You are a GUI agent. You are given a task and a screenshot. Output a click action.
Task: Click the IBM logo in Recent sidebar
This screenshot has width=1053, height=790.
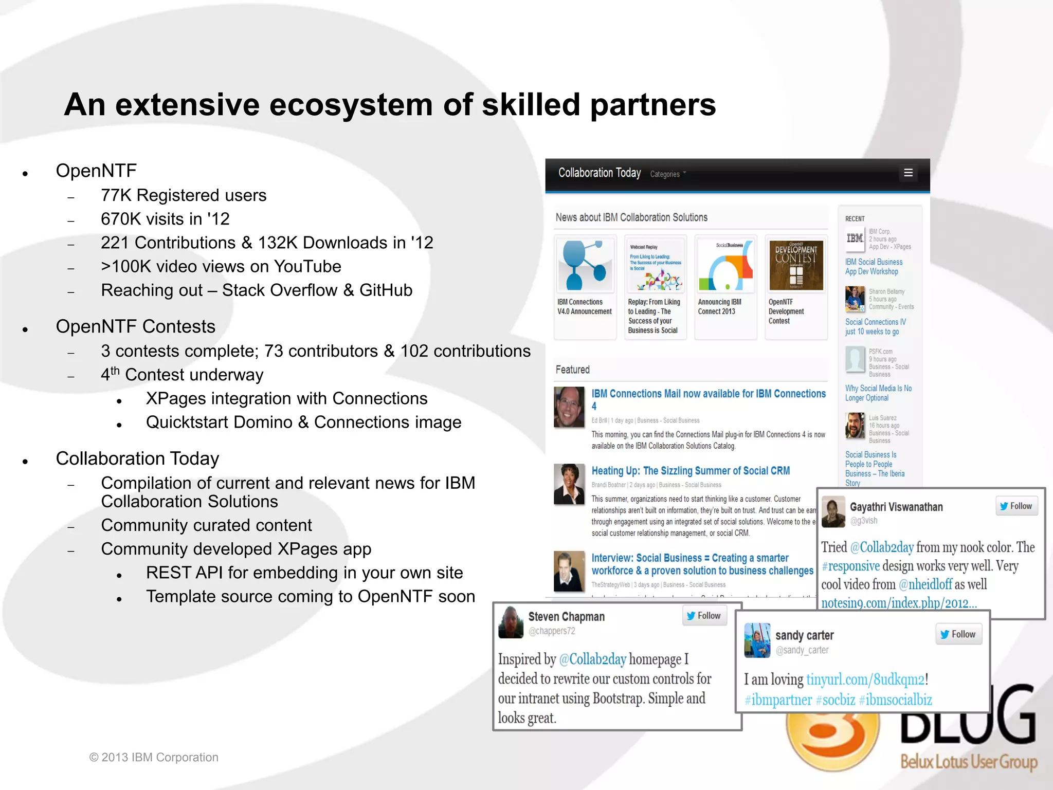(855, 238)
